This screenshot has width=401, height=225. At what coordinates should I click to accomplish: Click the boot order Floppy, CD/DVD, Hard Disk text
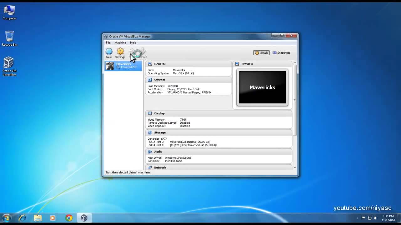pyautogui.click(x=184, y=89)
